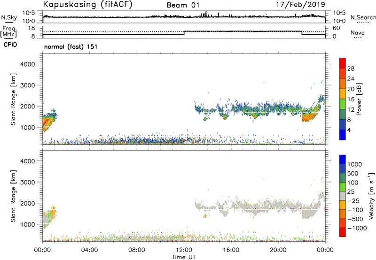Screen dimensions: 376x260
Task: Click the noise spike near 14:00
Action: (x=206, y=14)
